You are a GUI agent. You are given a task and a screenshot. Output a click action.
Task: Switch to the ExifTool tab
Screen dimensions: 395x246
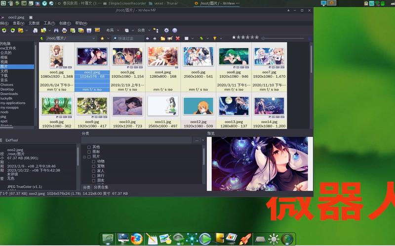coord(11,140)
